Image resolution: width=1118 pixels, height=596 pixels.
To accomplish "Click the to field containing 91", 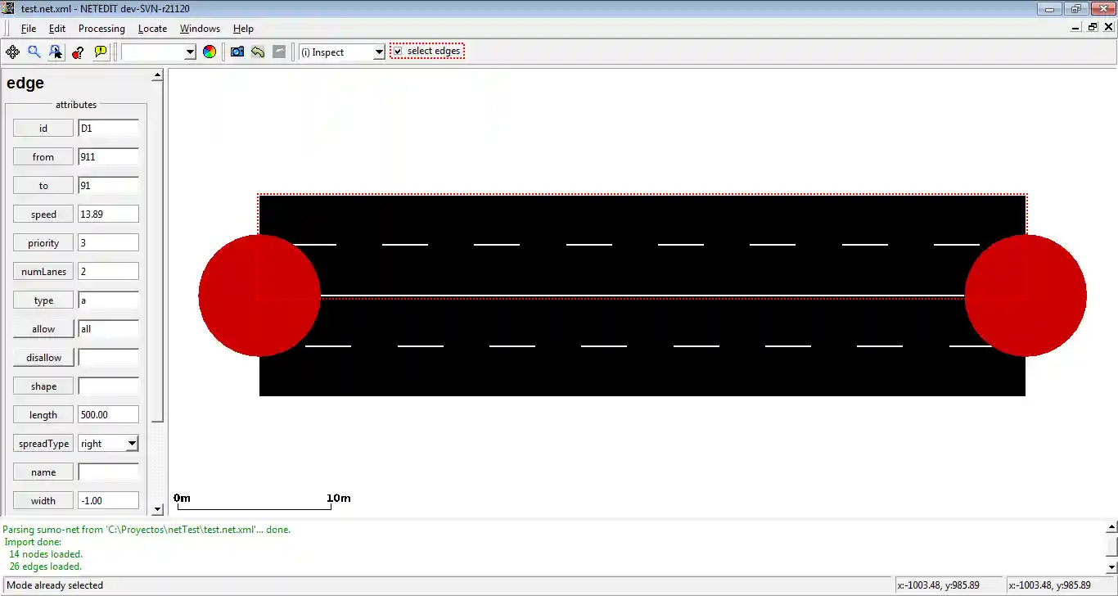I will 108,185.
